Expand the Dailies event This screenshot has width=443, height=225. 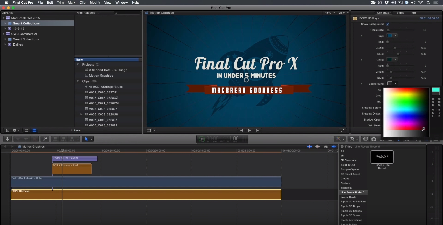pos(5,44)
